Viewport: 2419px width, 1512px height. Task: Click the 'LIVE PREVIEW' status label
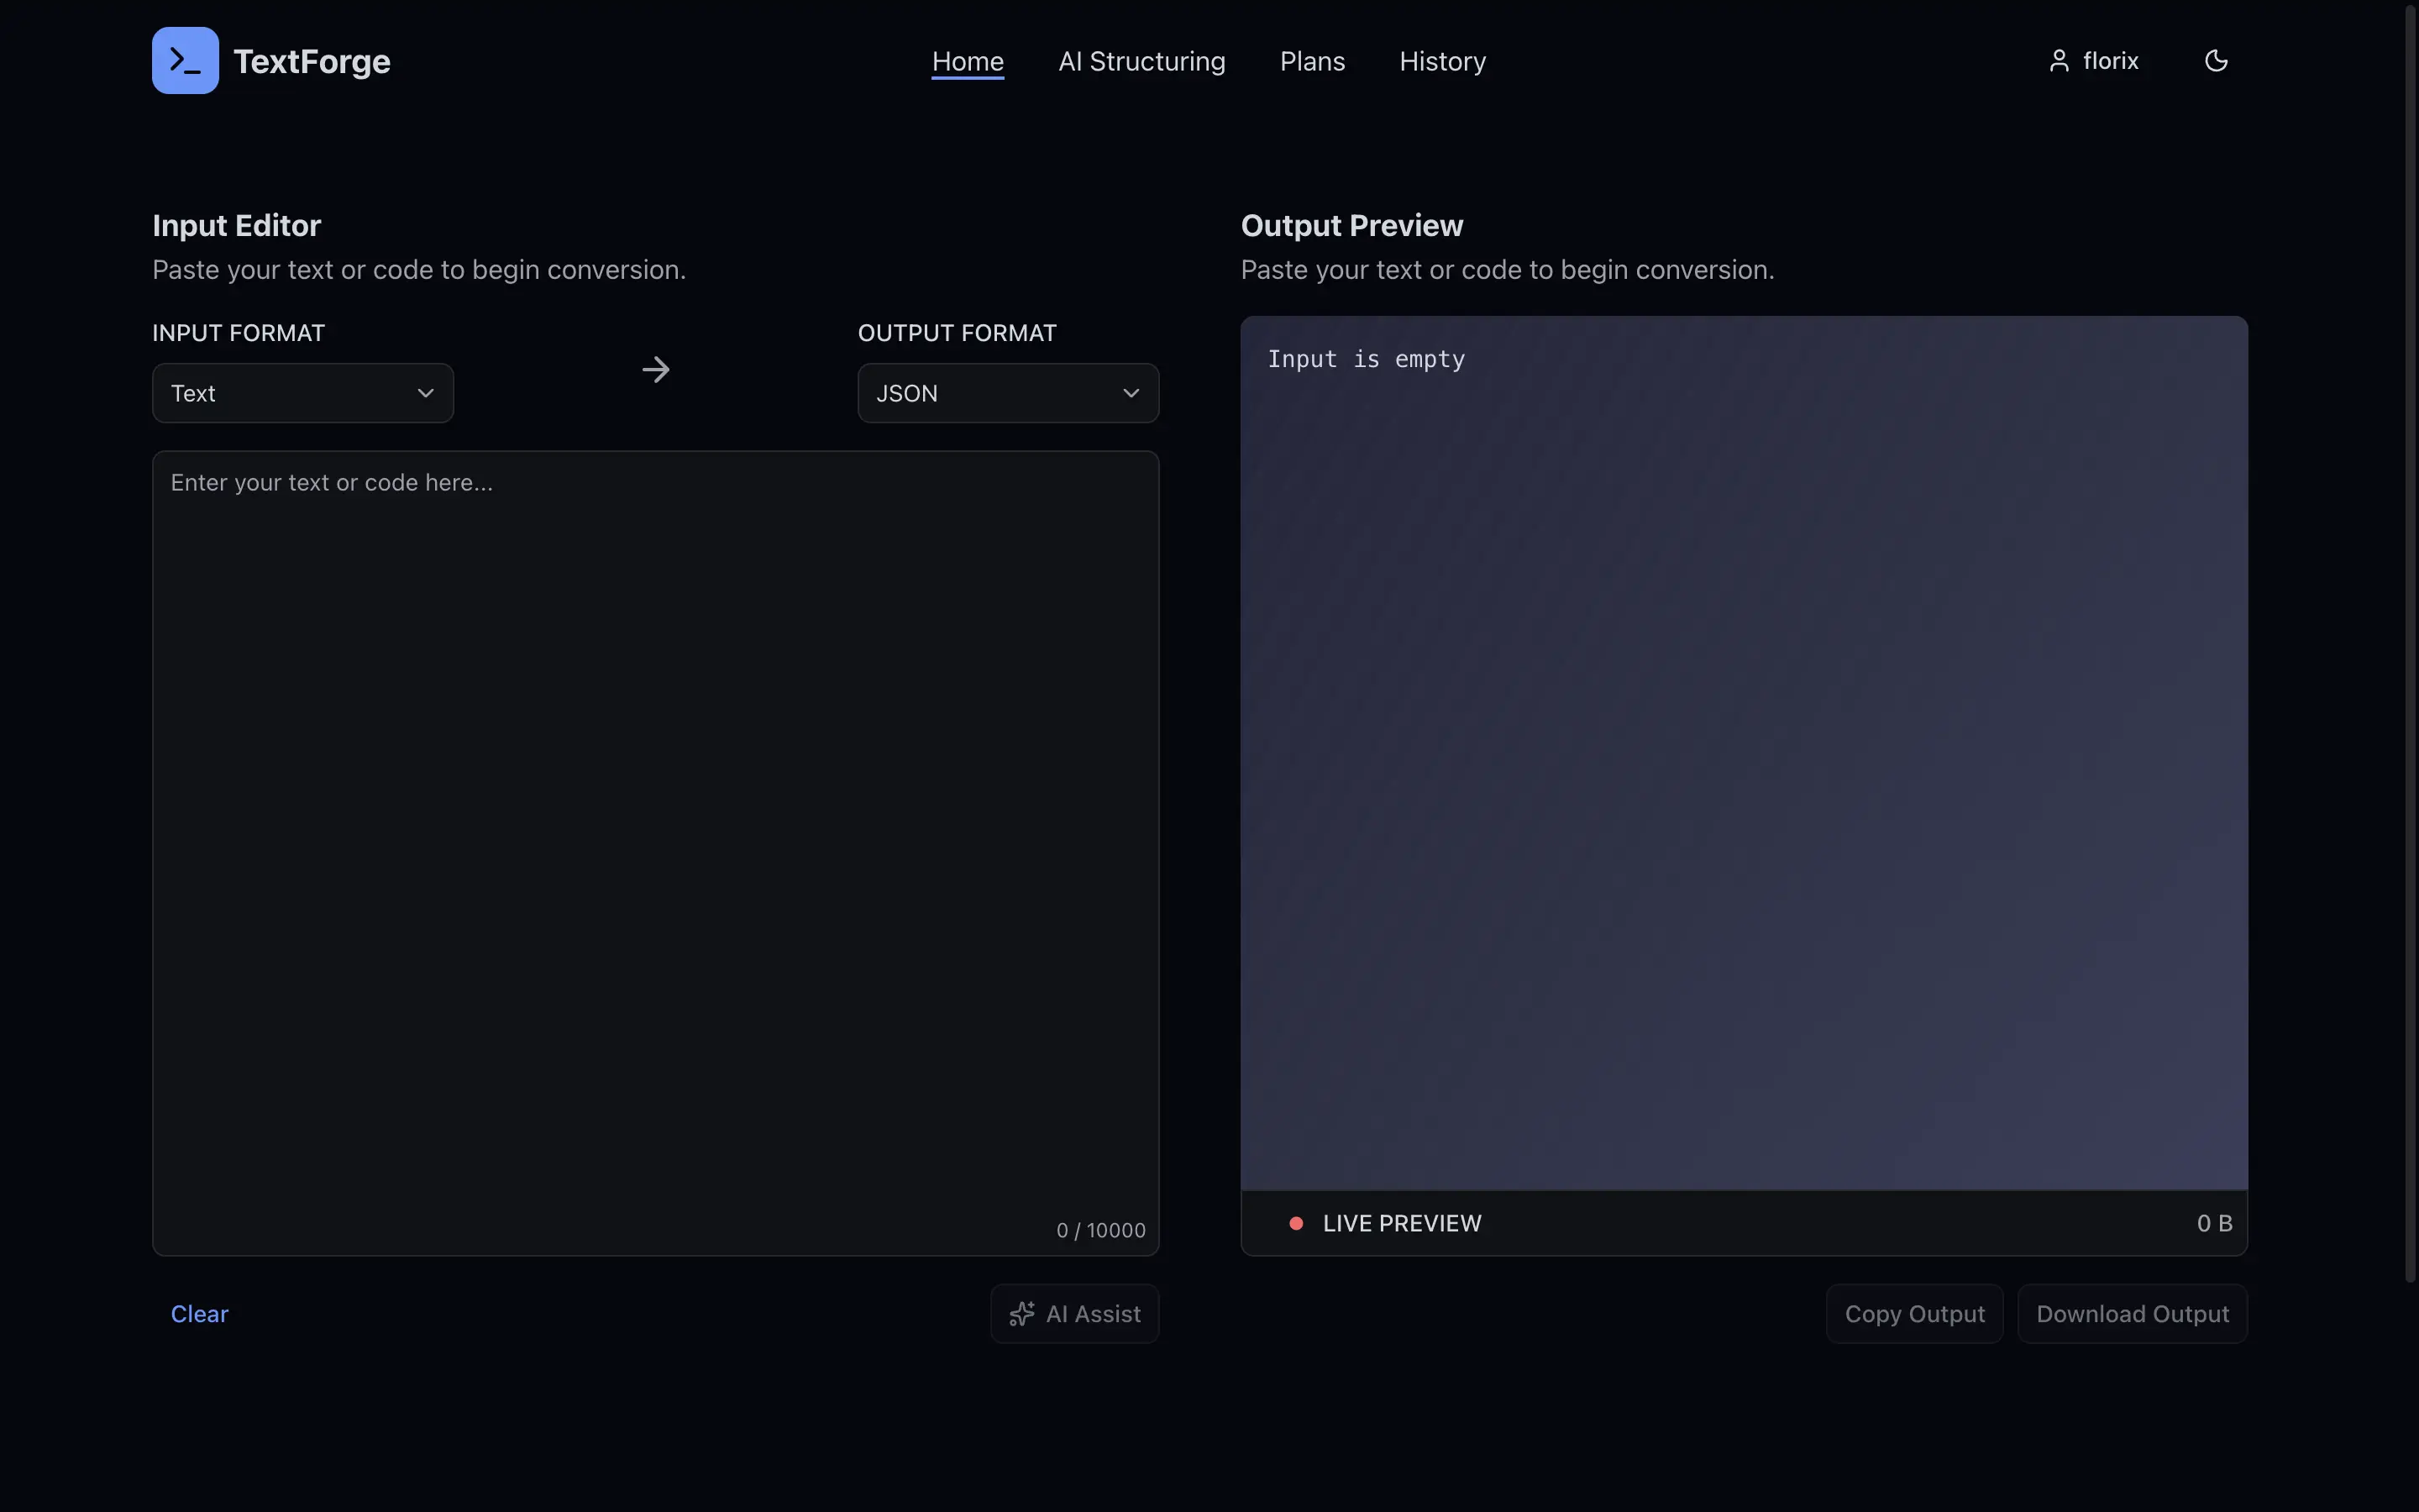(1403, 1223)
